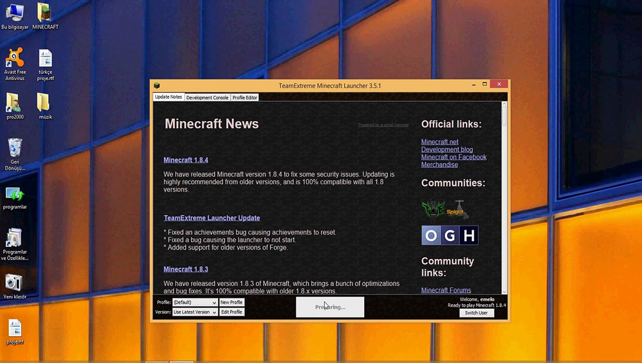Open the Merchandise link

tap(439, 165)
